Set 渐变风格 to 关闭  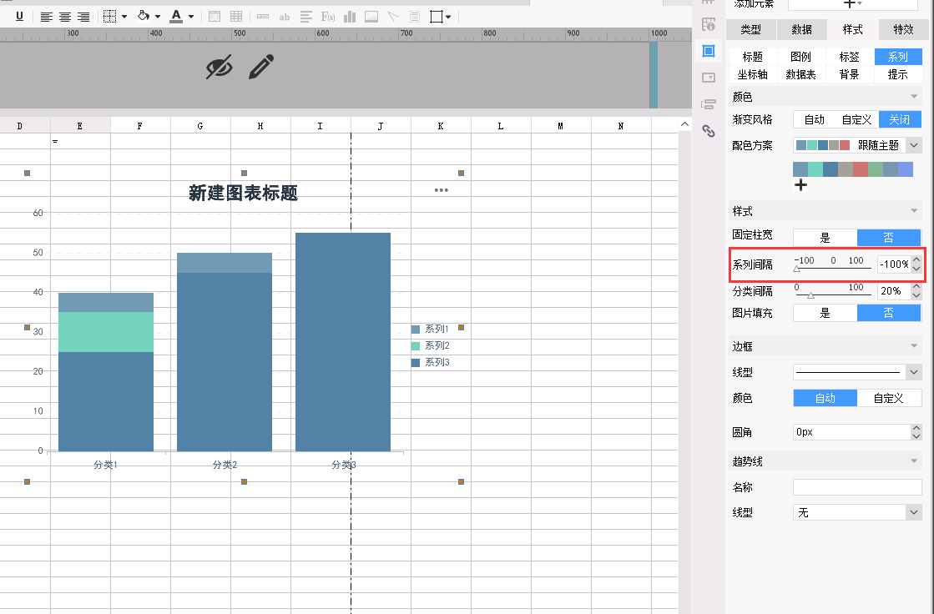(x=900, y=119)
